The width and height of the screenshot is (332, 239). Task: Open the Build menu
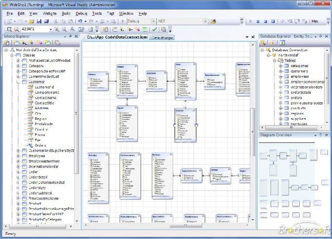[66, 14]
